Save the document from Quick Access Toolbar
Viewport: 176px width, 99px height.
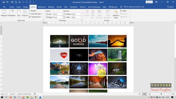(x=4, y=2)
